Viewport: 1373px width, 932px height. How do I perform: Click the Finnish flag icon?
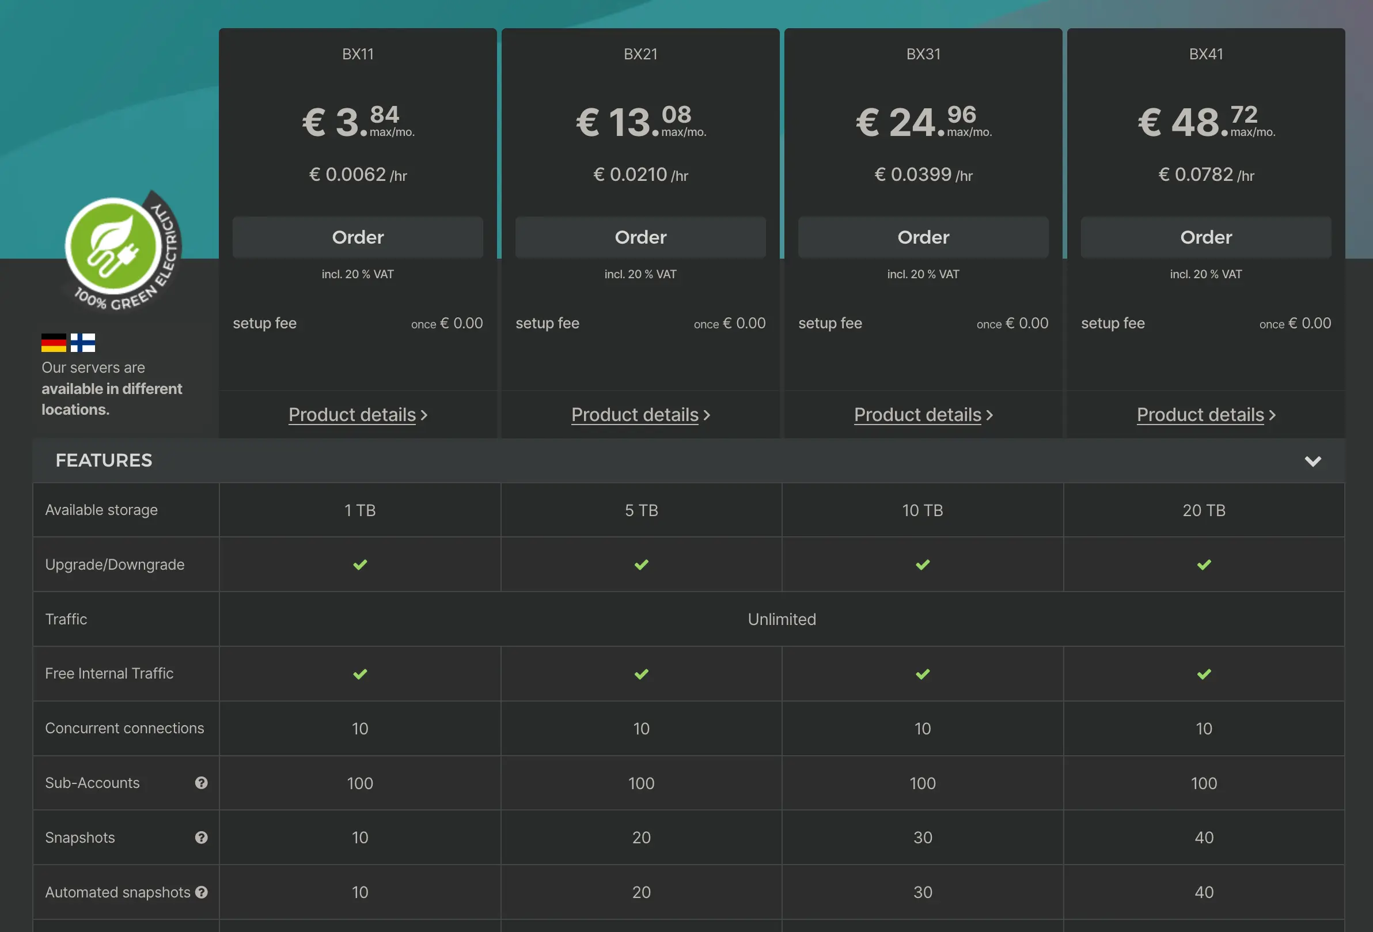[x=83, y=342]
